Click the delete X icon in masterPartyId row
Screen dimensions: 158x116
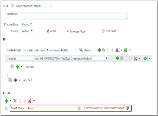coord(103,50)
